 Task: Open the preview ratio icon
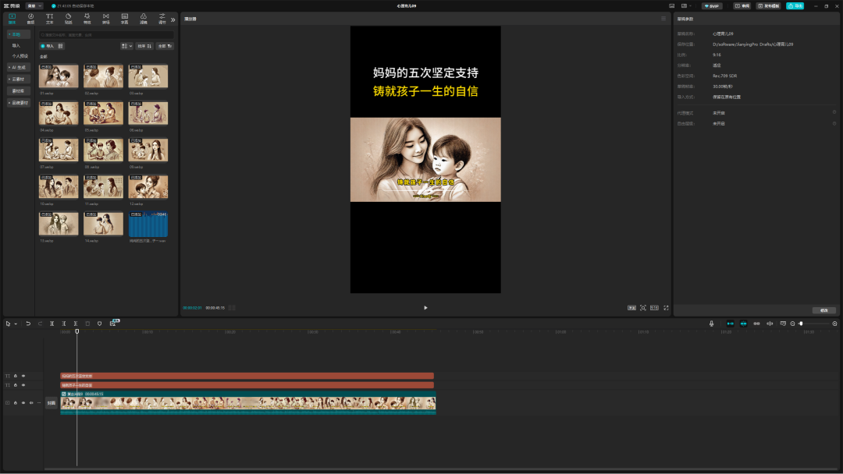click(x=654, y=308)
